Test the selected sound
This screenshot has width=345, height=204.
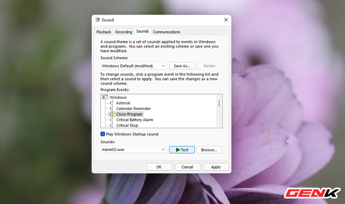(182, 150)
